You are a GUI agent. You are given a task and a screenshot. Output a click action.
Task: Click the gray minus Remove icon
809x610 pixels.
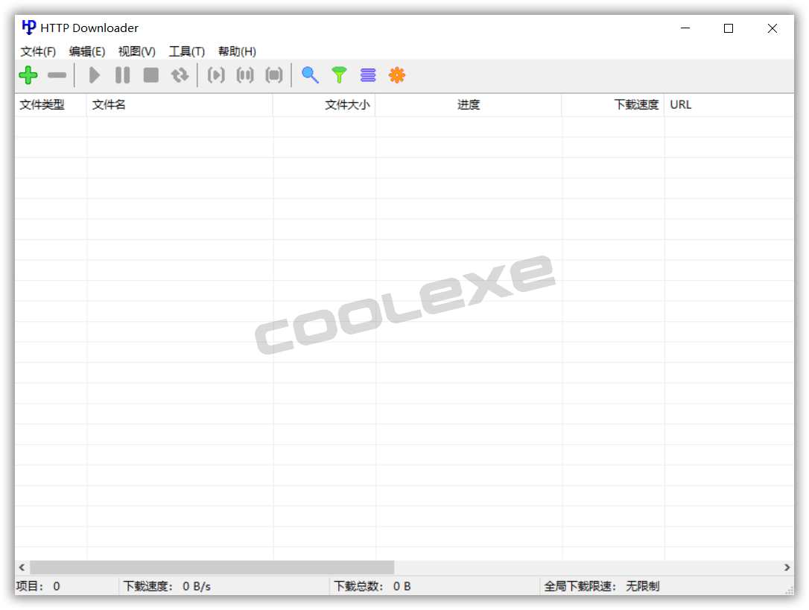(x=57, y=75)
